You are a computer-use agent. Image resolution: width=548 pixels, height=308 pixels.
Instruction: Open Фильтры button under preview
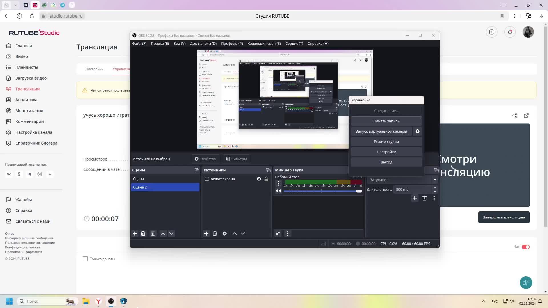(x=236, y=159)
